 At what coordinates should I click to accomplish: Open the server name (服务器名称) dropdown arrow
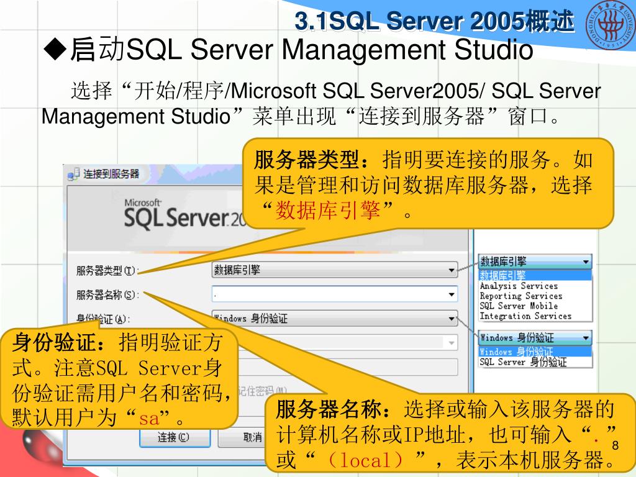tap(452, 294)
